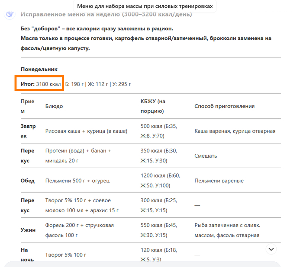Click the chat title about меню для набора массы
This screenshot has width=303, height=267.
tap(145, 6)
